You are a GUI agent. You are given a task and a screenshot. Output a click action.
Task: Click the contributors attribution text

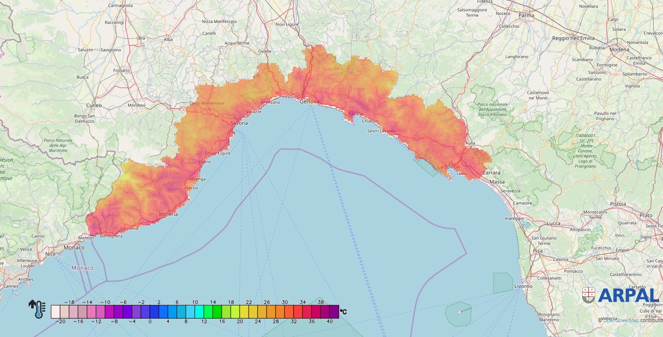[651, 320]
